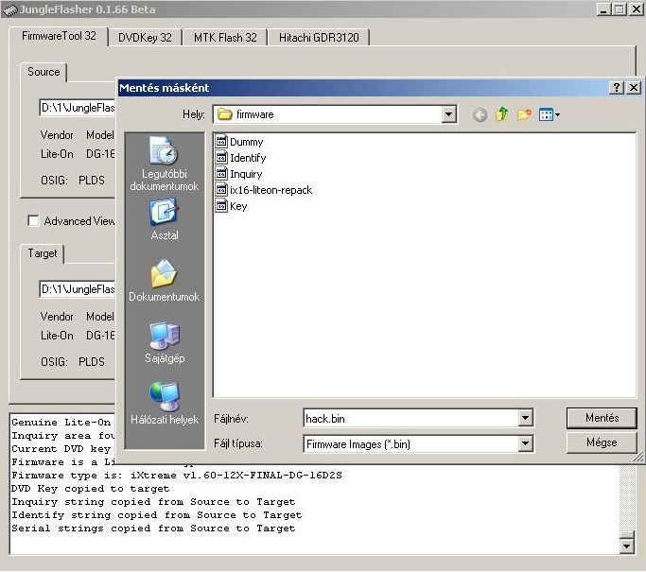Screen dimensions: 646x572
Task: Expand the Hely folder location dropdown
Action: point(448,114)
